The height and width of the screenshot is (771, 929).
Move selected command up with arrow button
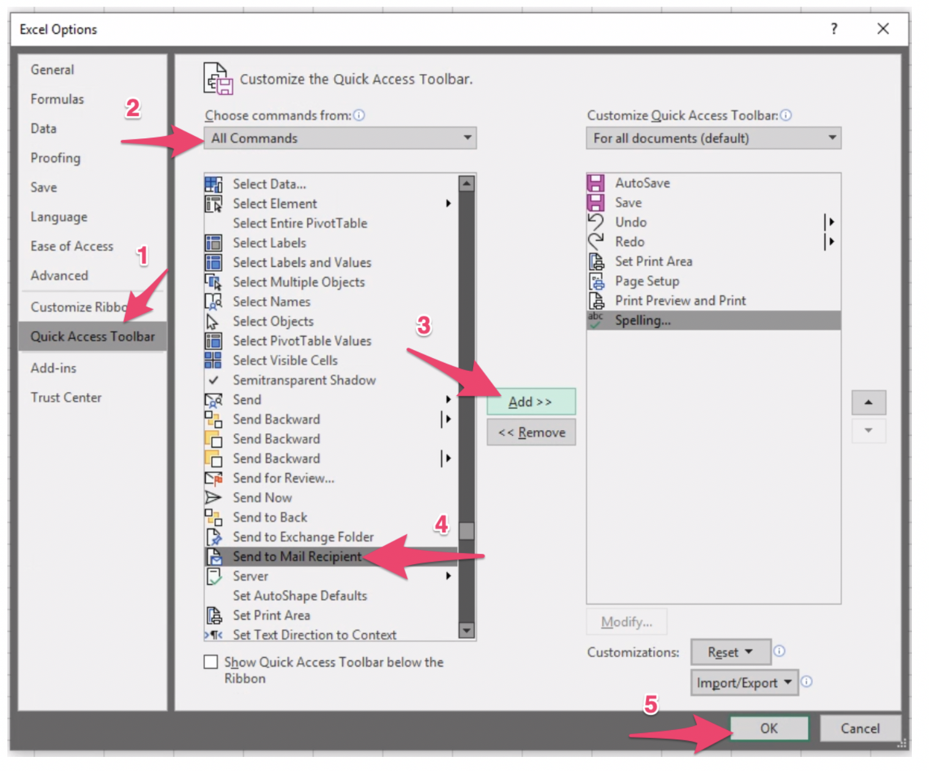pyautogui.click(x=868, y=403)
